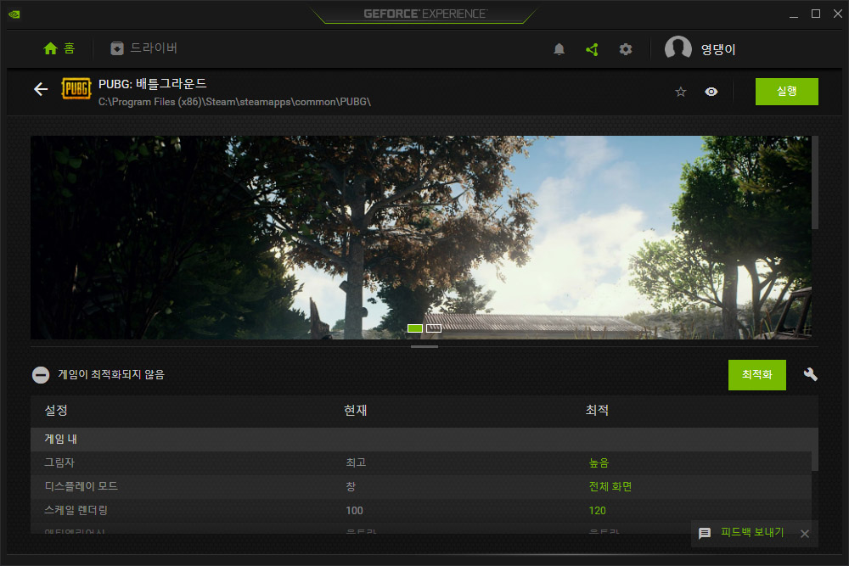This screenshot has height=566, width=849.
Task: Select the second screenshot indicator
Action: tap(434, 328)
